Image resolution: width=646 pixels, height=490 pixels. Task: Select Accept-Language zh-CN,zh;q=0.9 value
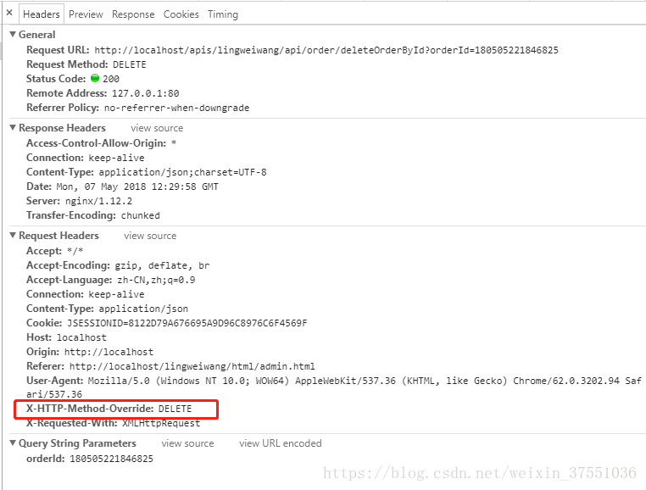[156, 280]
